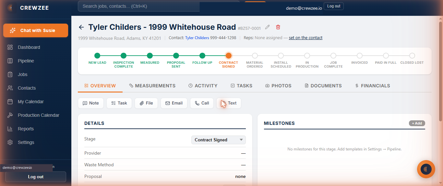443x186 pixels.
Task: Click the 'set on the contact' link
Action: pos(305,38)
